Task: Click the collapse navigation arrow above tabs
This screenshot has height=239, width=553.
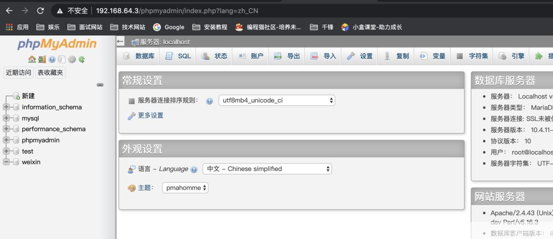Action: [120, 42]
